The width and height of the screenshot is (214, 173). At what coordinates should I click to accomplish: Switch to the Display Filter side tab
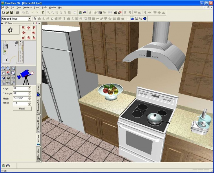click(39, 124)
